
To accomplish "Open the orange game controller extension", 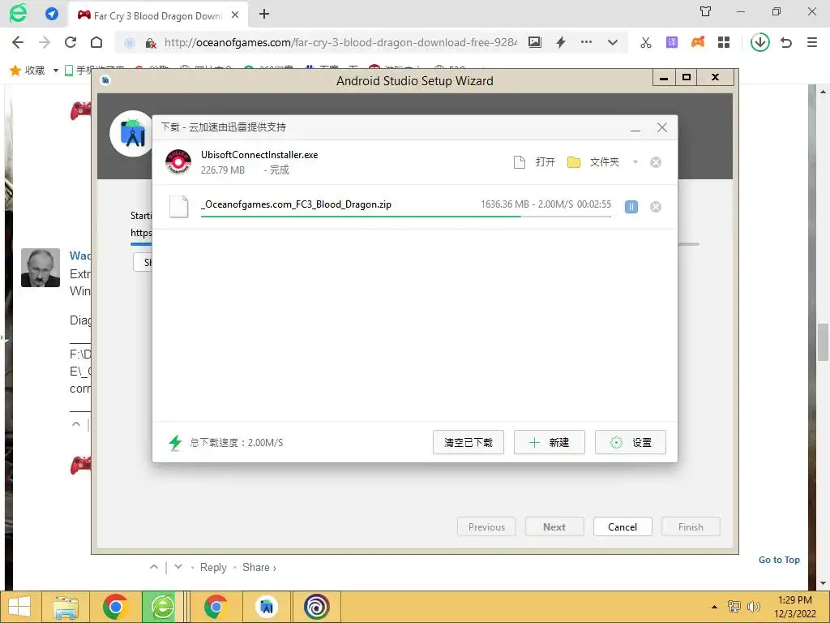I will coord(698,42).
